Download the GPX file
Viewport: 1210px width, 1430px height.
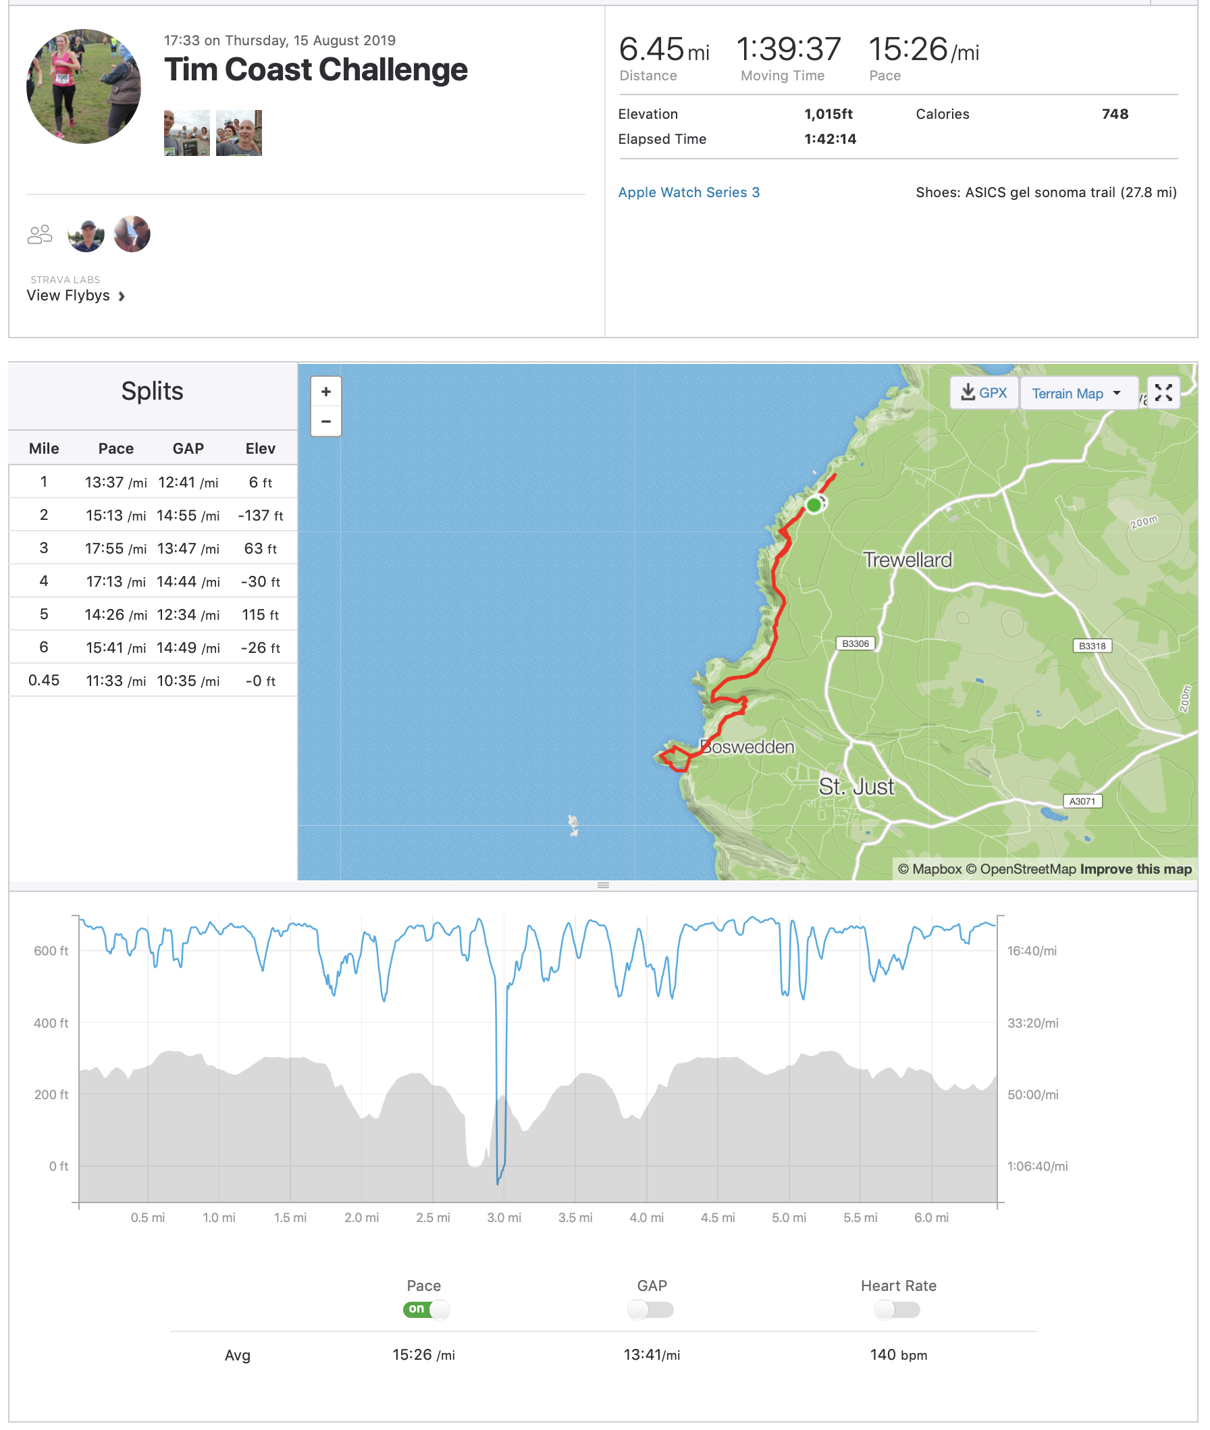(x=984, y=393)
